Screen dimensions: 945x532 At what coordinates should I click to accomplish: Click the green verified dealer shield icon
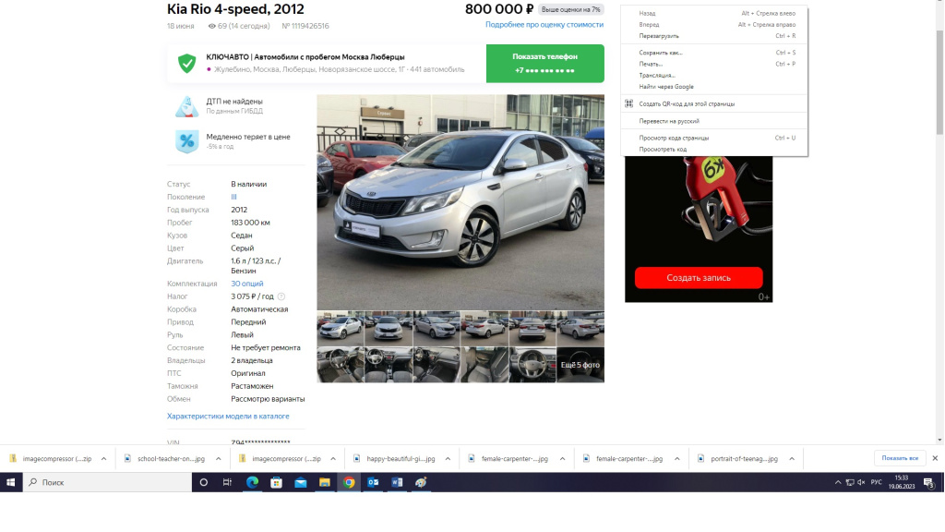[186, 64]
